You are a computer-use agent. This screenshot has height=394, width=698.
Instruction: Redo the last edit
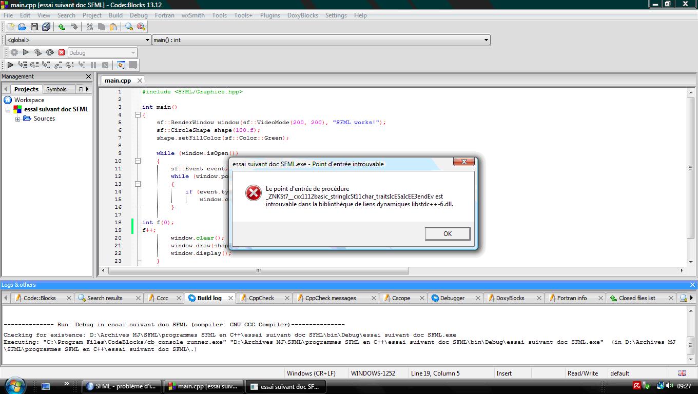pyautogui.click(x=73, y=27)
